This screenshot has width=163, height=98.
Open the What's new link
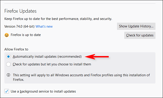[x=44, y=26]
